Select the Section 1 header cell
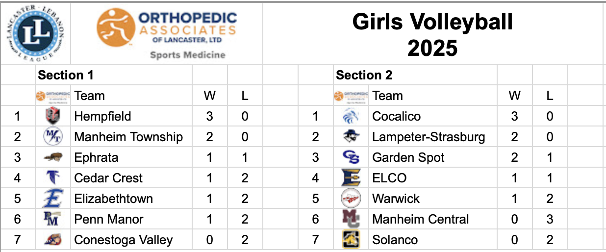 [x=66, y=75]
